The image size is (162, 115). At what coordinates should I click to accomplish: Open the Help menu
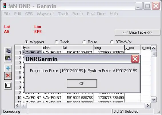114,14
